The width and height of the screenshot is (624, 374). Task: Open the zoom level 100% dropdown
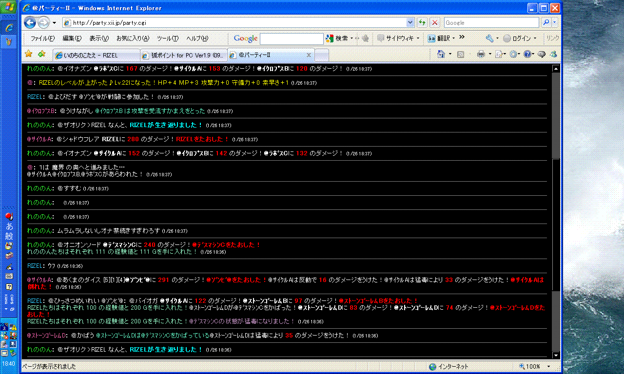coord(548,366)
